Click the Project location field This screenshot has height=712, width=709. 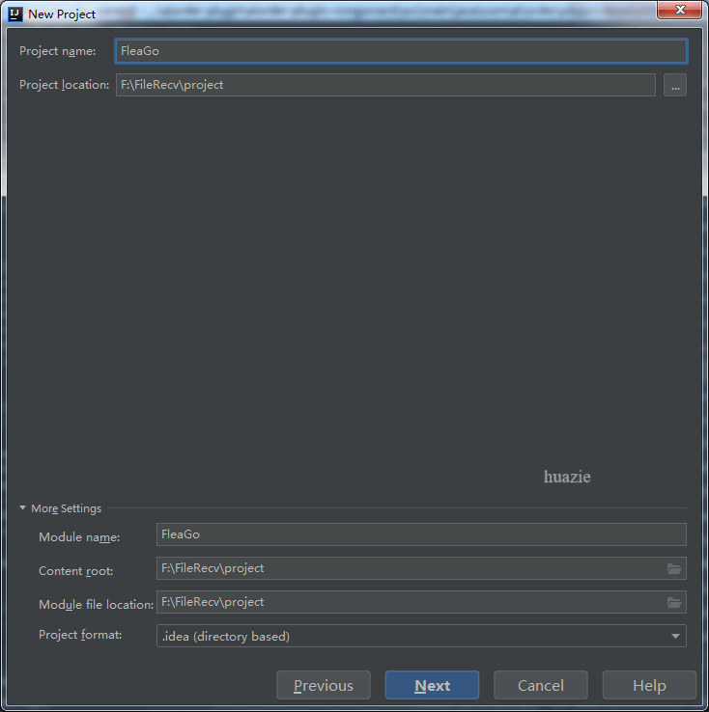tap(385, 85)
